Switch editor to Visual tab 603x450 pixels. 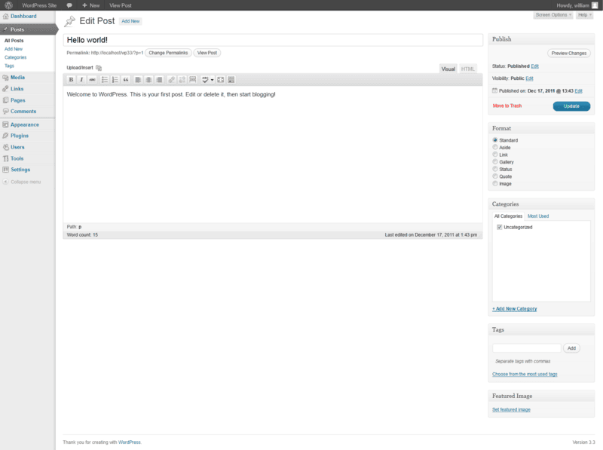point(448,69)
